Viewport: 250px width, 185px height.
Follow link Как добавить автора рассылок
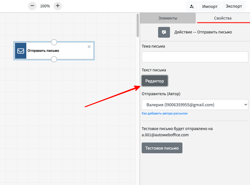point(165,113)
